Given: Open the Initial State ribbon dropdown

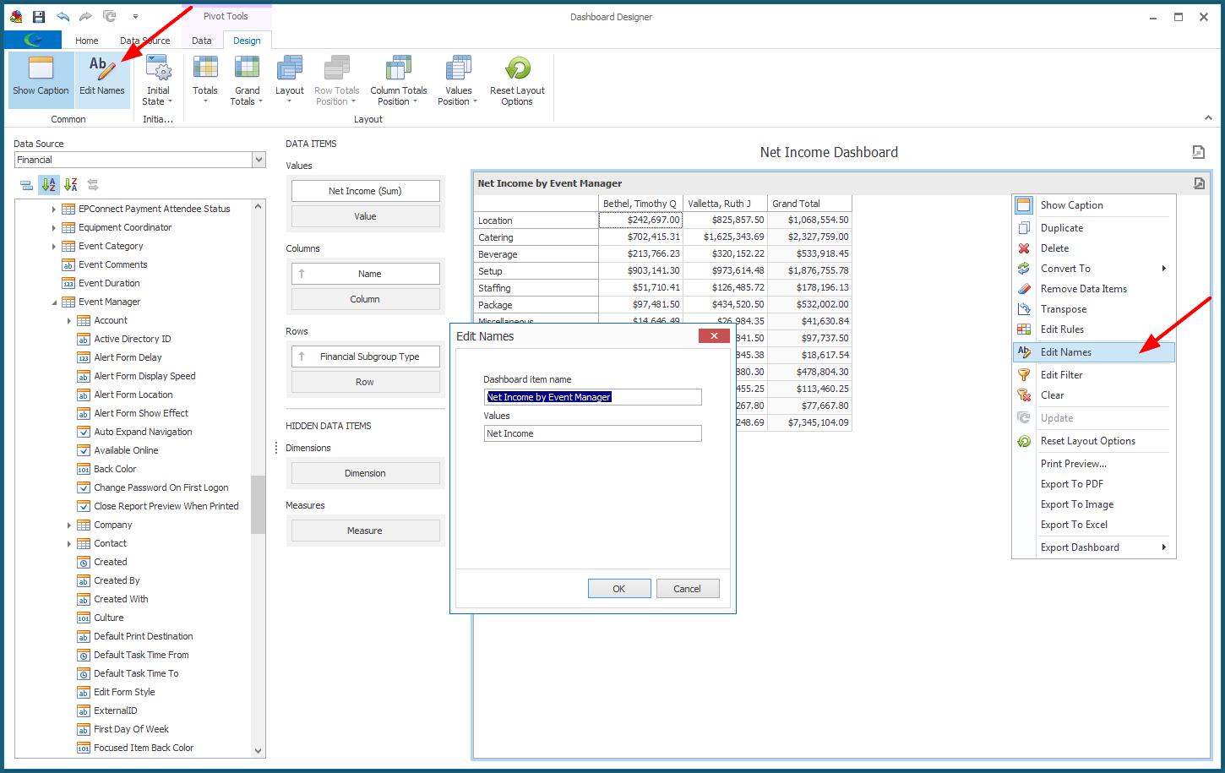Looking at the screenshot, I should (158, 79).
